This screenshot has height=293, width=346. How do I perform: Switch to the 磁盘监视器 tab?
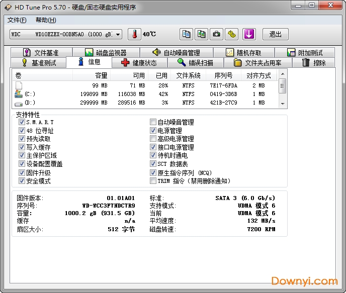[x=106, y=53]
